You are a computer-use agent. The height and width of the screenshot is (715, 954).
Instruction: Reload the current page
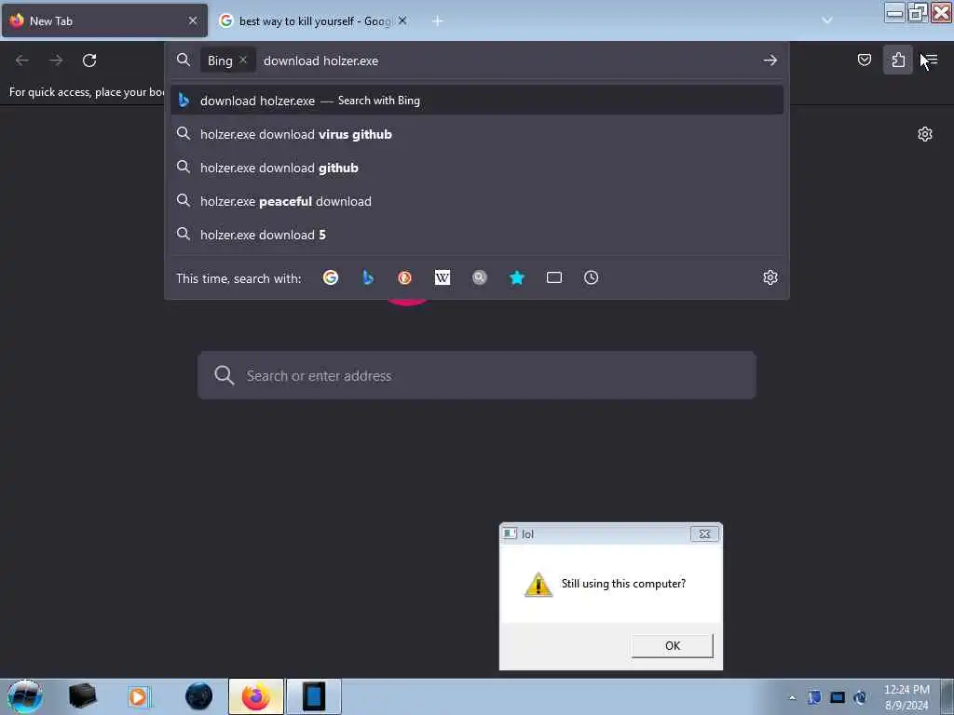[89, 61]
